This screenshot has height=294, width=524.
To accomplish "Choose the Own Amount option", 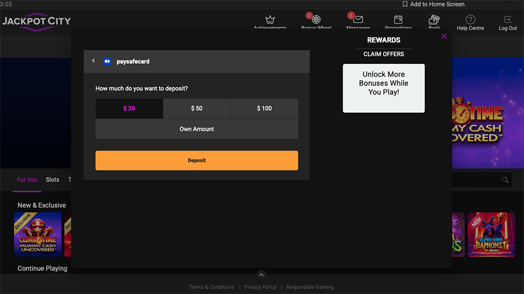I will 197,129.
